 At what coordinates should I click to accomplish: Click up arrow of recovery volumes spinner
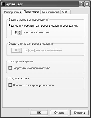(19, 49)
